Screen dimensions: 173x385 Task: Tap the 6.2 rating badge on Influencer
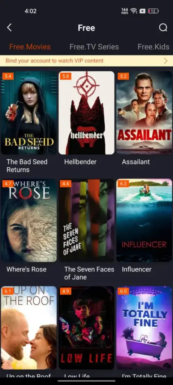tap(123, 183)
